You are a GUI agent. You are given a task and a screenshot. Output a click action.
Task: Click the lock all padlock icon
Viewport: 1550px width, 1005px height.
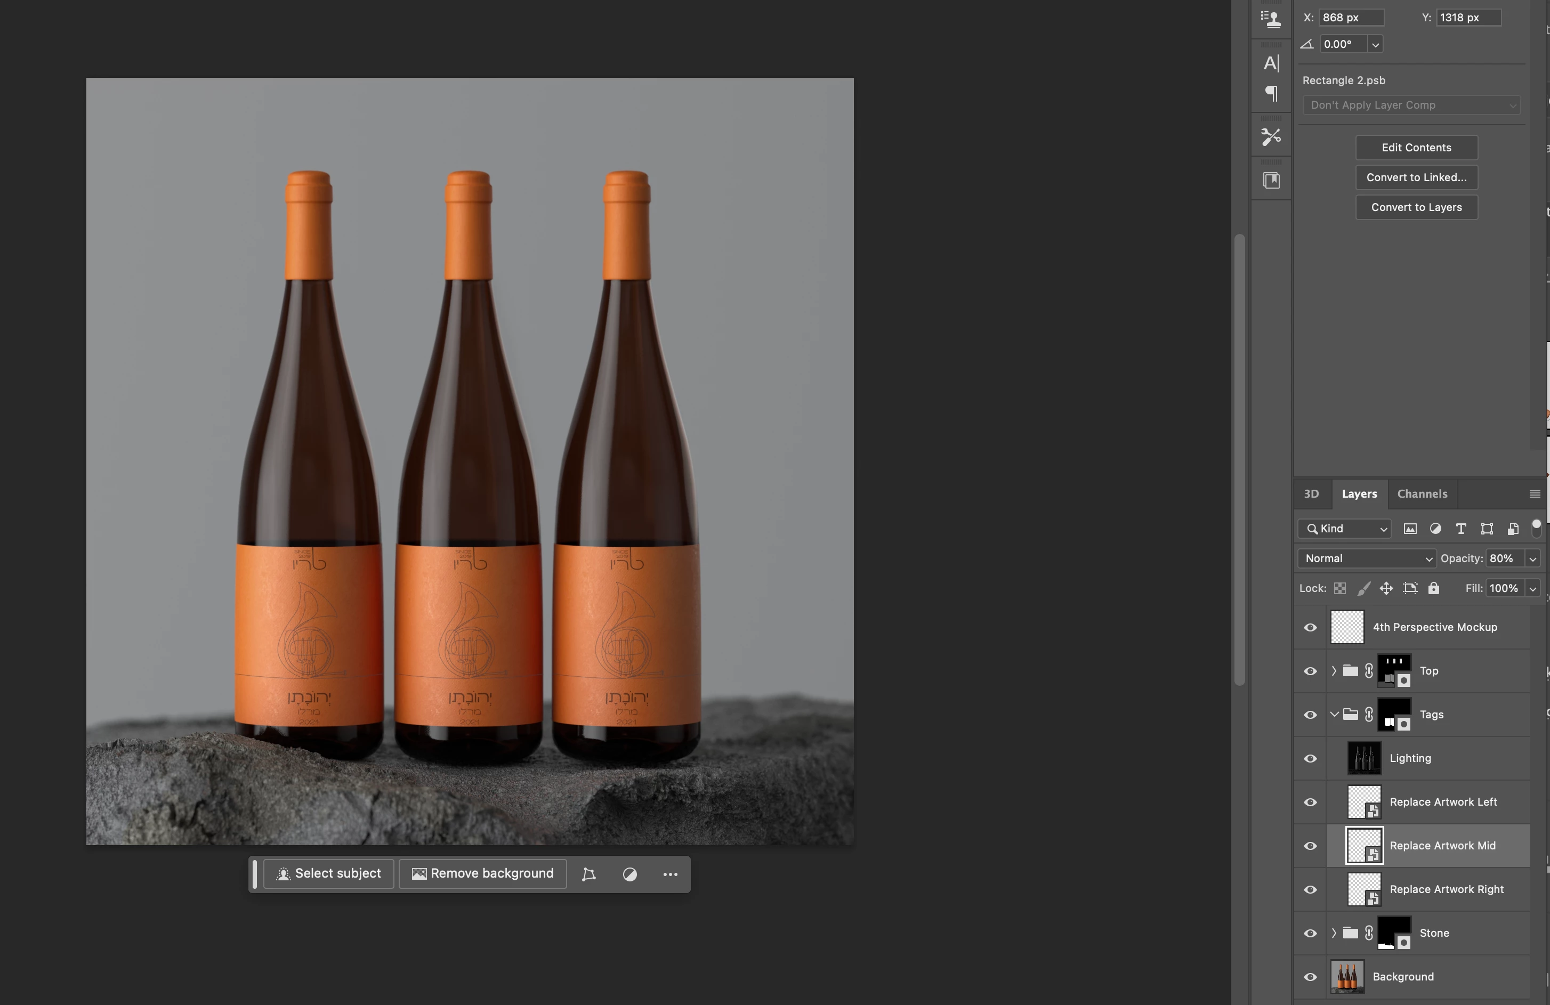coord(1433,588)
